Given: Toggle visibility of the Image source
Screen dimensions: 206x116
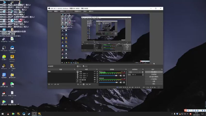Looking at the screenshot, I should tap(95, 72).
